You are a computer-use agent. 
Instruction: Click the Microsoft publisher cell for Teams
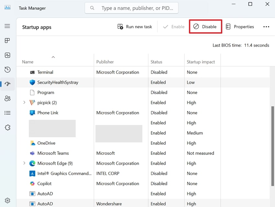click(105, 153)
